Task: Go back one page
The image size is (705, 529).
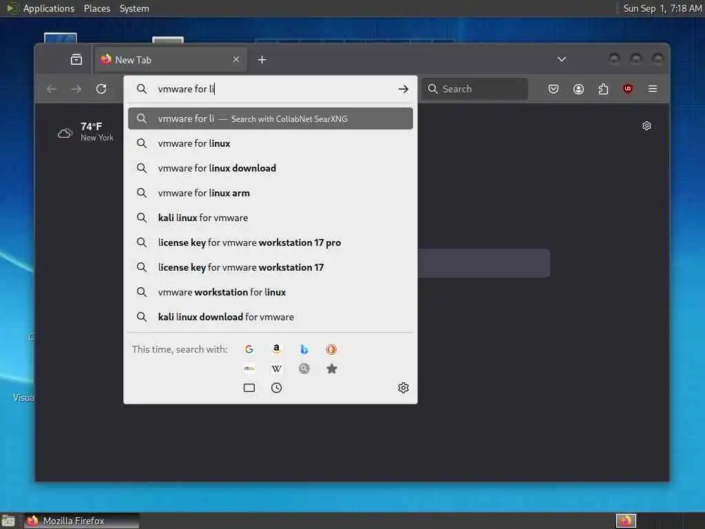Action: tap(52, 89)
